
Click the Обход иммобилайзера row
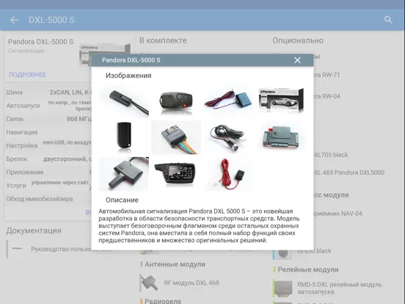tap(48, 199)
